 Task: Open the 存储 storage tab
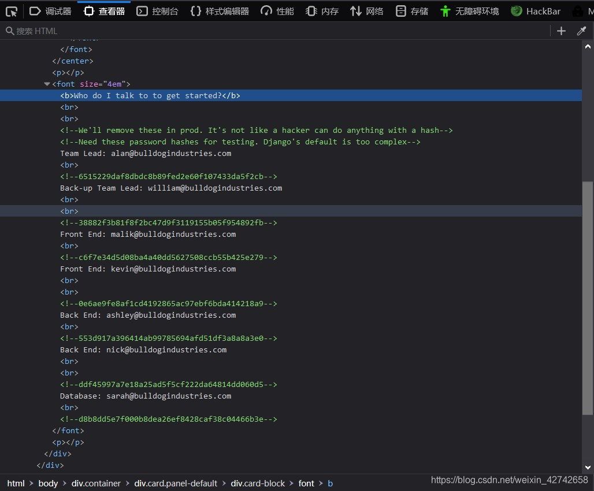tap(412, 12)
